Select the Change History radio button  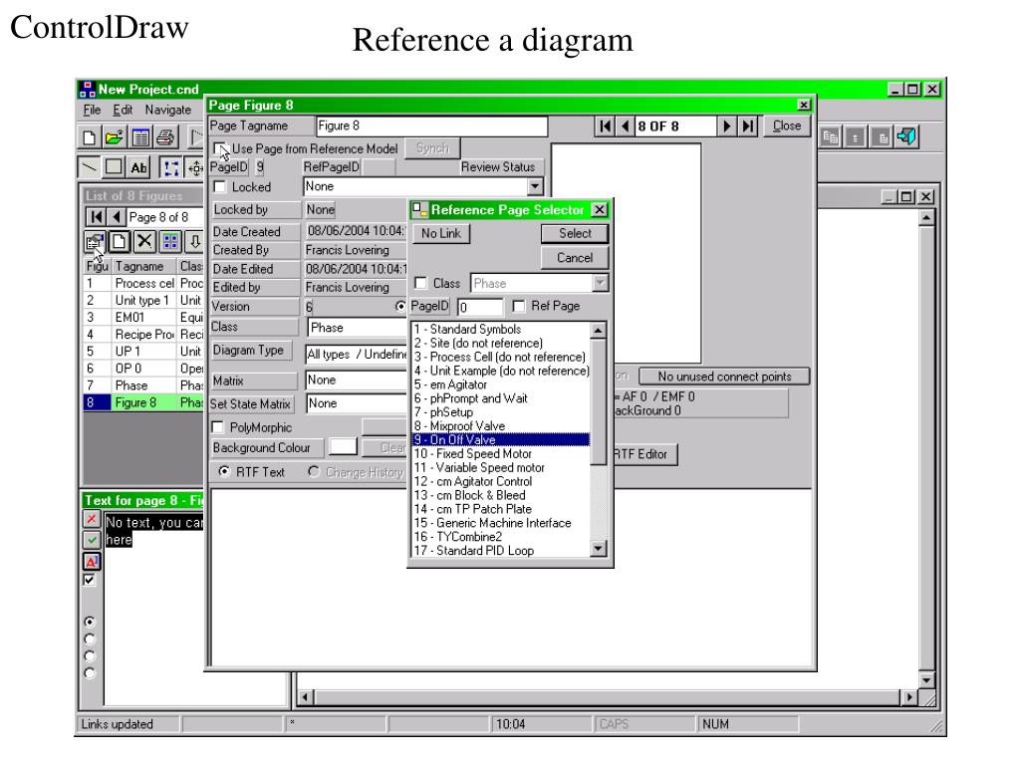pos(314,471)
